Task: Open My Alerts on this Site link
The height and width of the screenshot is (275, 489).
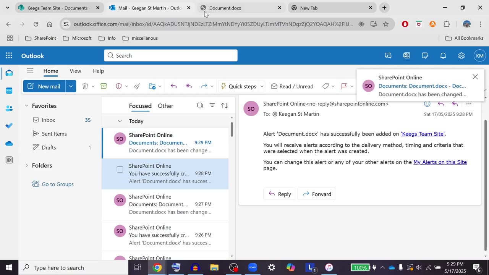Action: pos(440,162)
